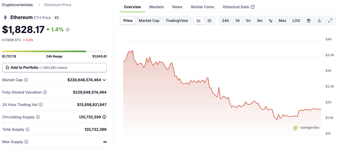Open the calendar date range picker

[309, 20]
